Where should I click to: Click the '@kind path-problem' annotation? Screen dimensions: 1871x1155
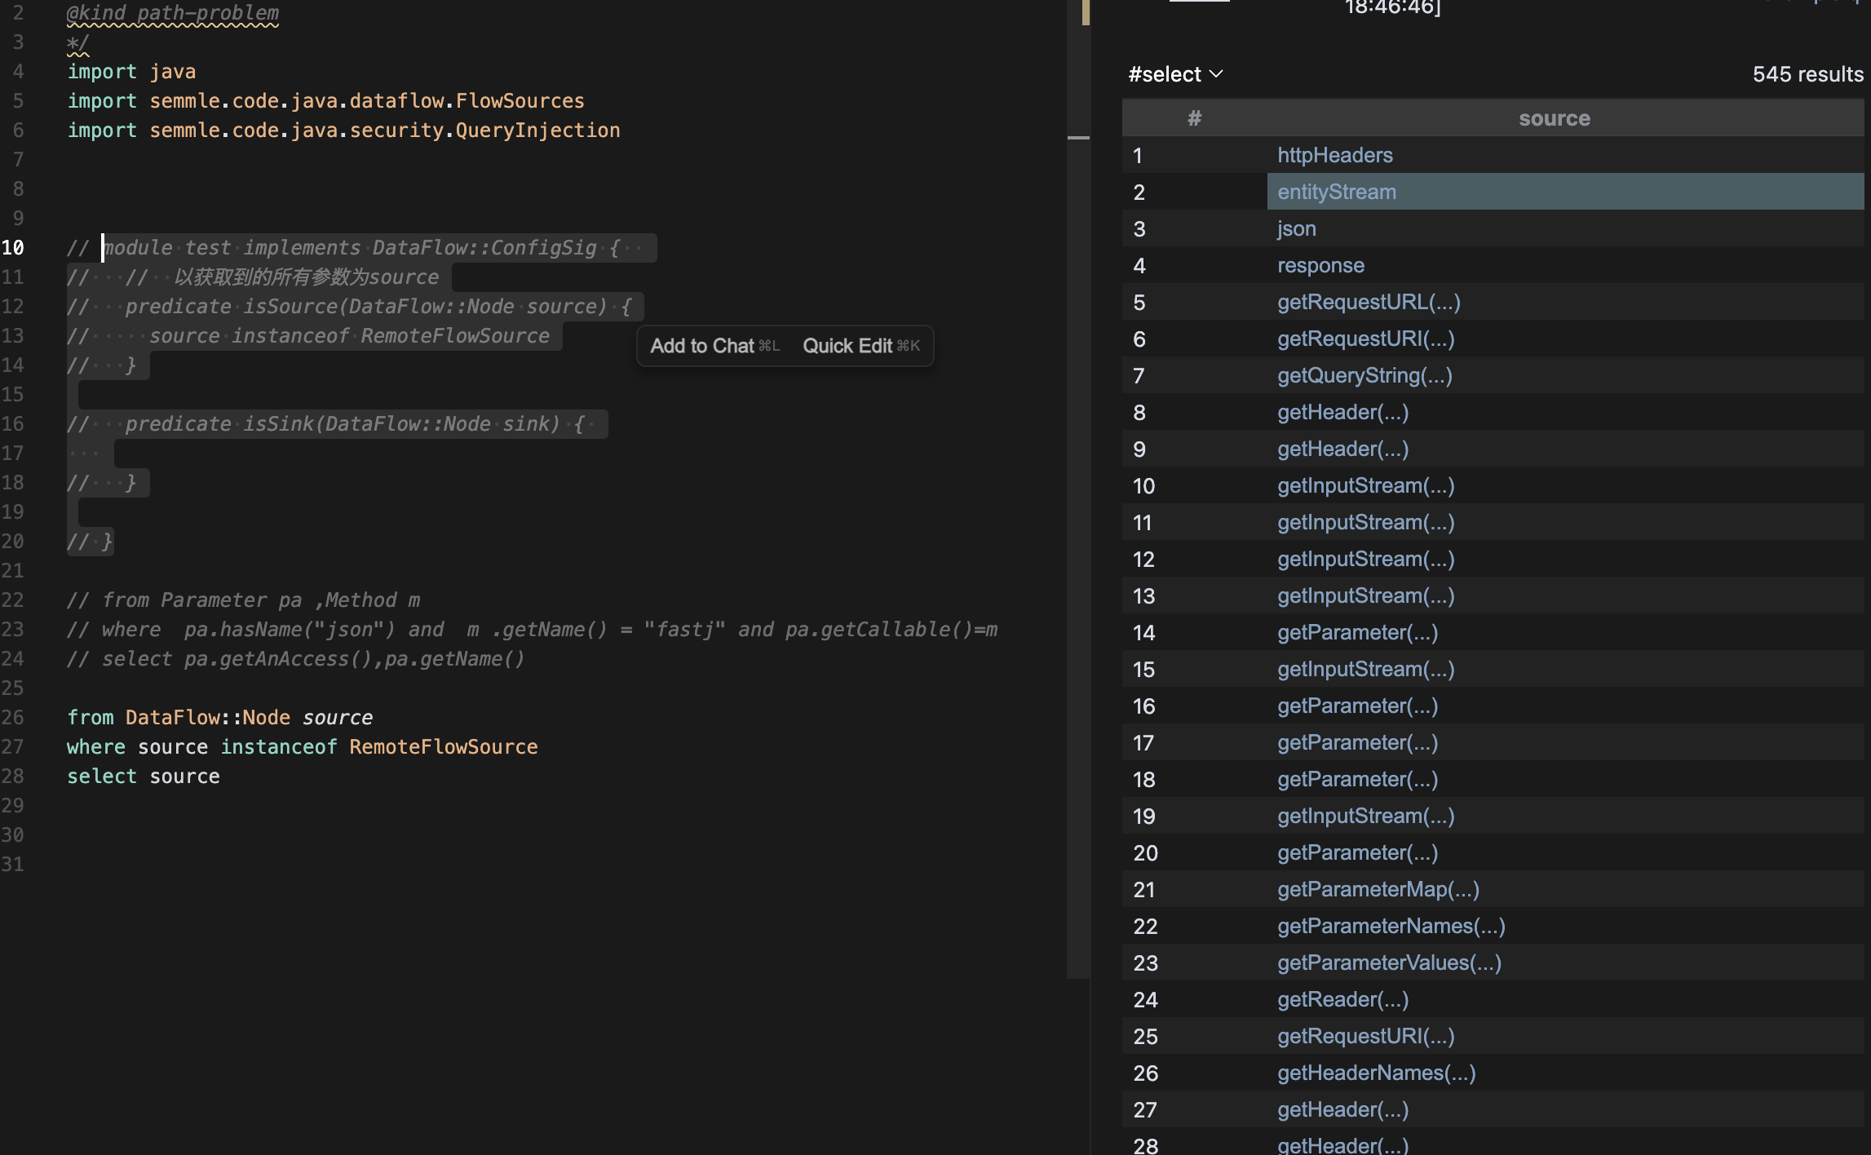[x=172, y=13]
